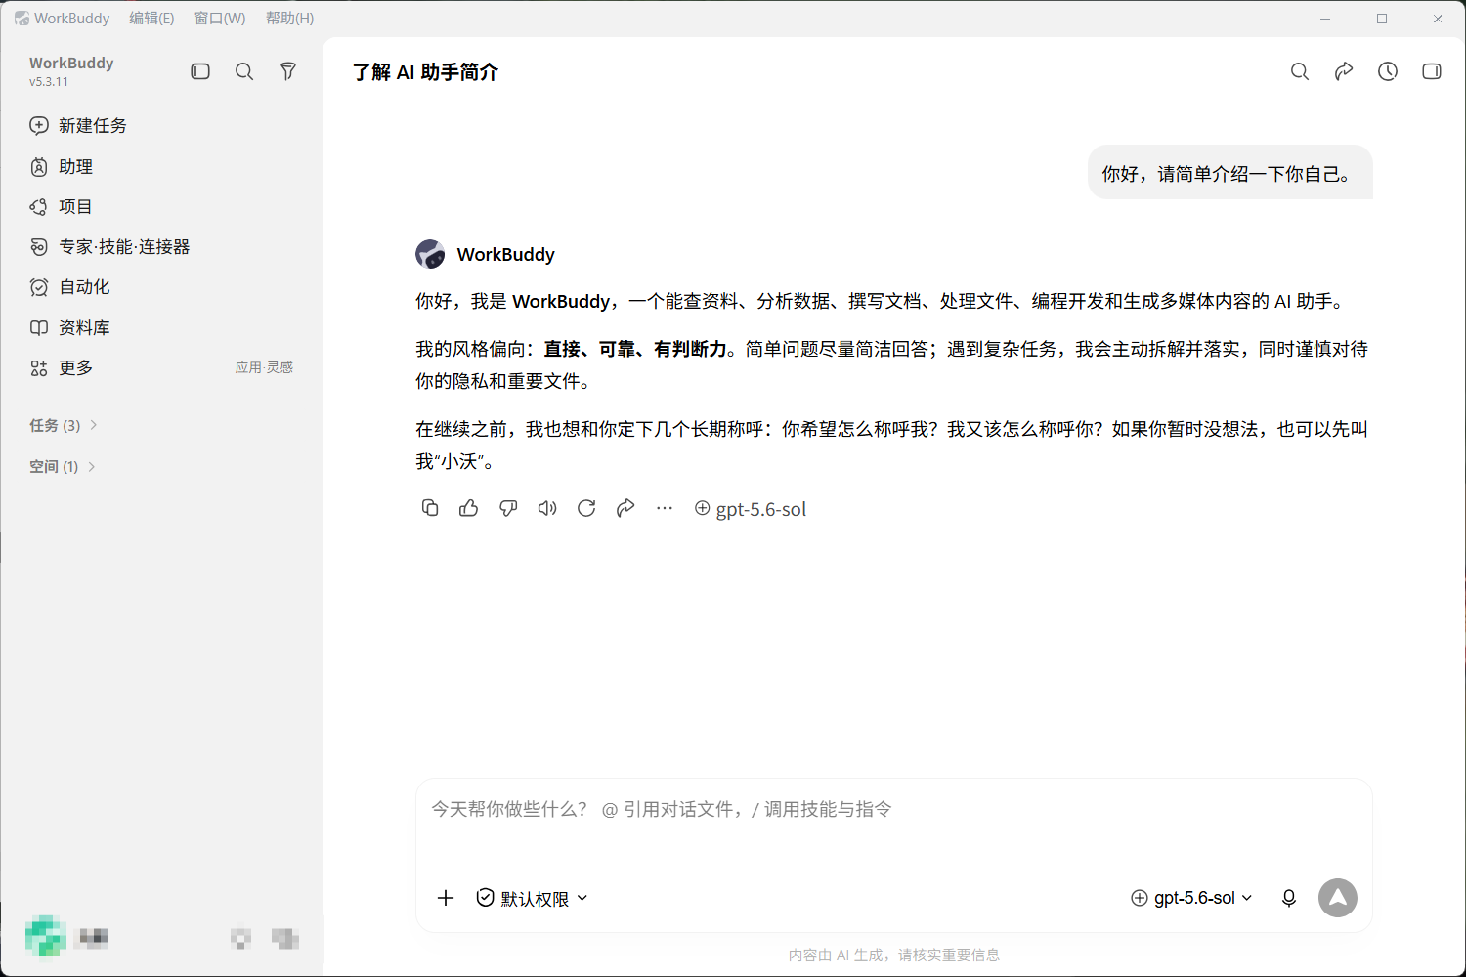The image size is (1466, 977).
Task: Open the 窗口(W) menu
Action: (x=220, y=19)
